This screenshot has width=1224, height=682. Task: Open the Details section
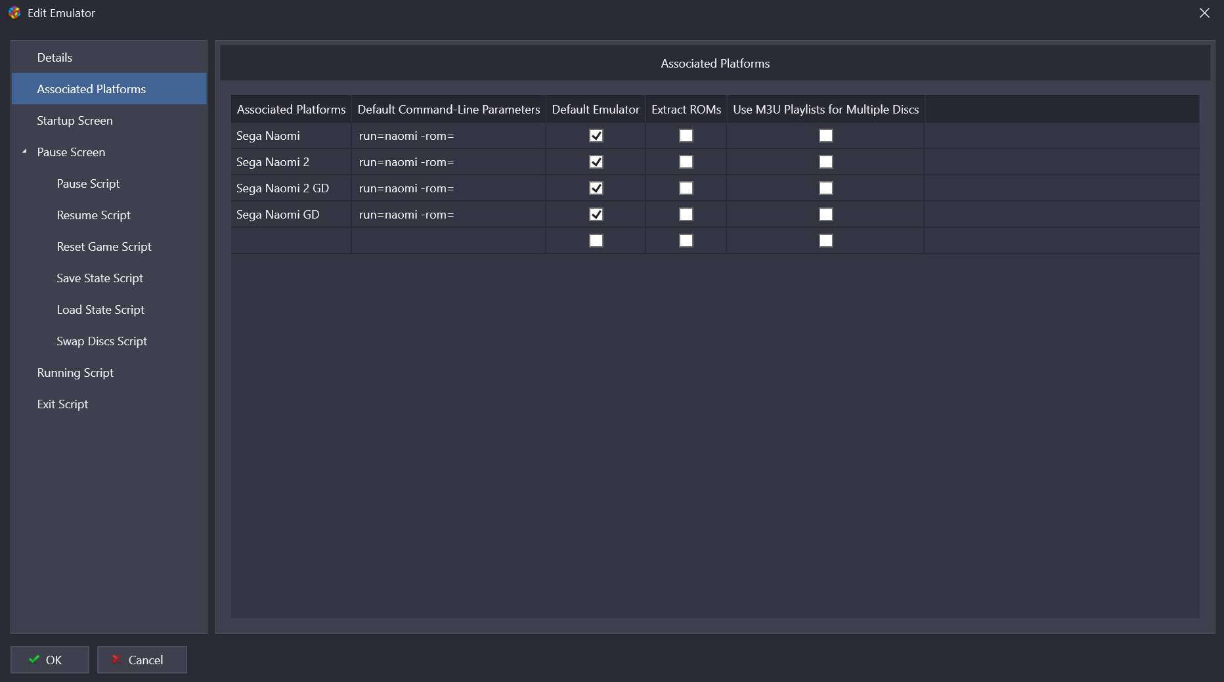coord(109,57)
